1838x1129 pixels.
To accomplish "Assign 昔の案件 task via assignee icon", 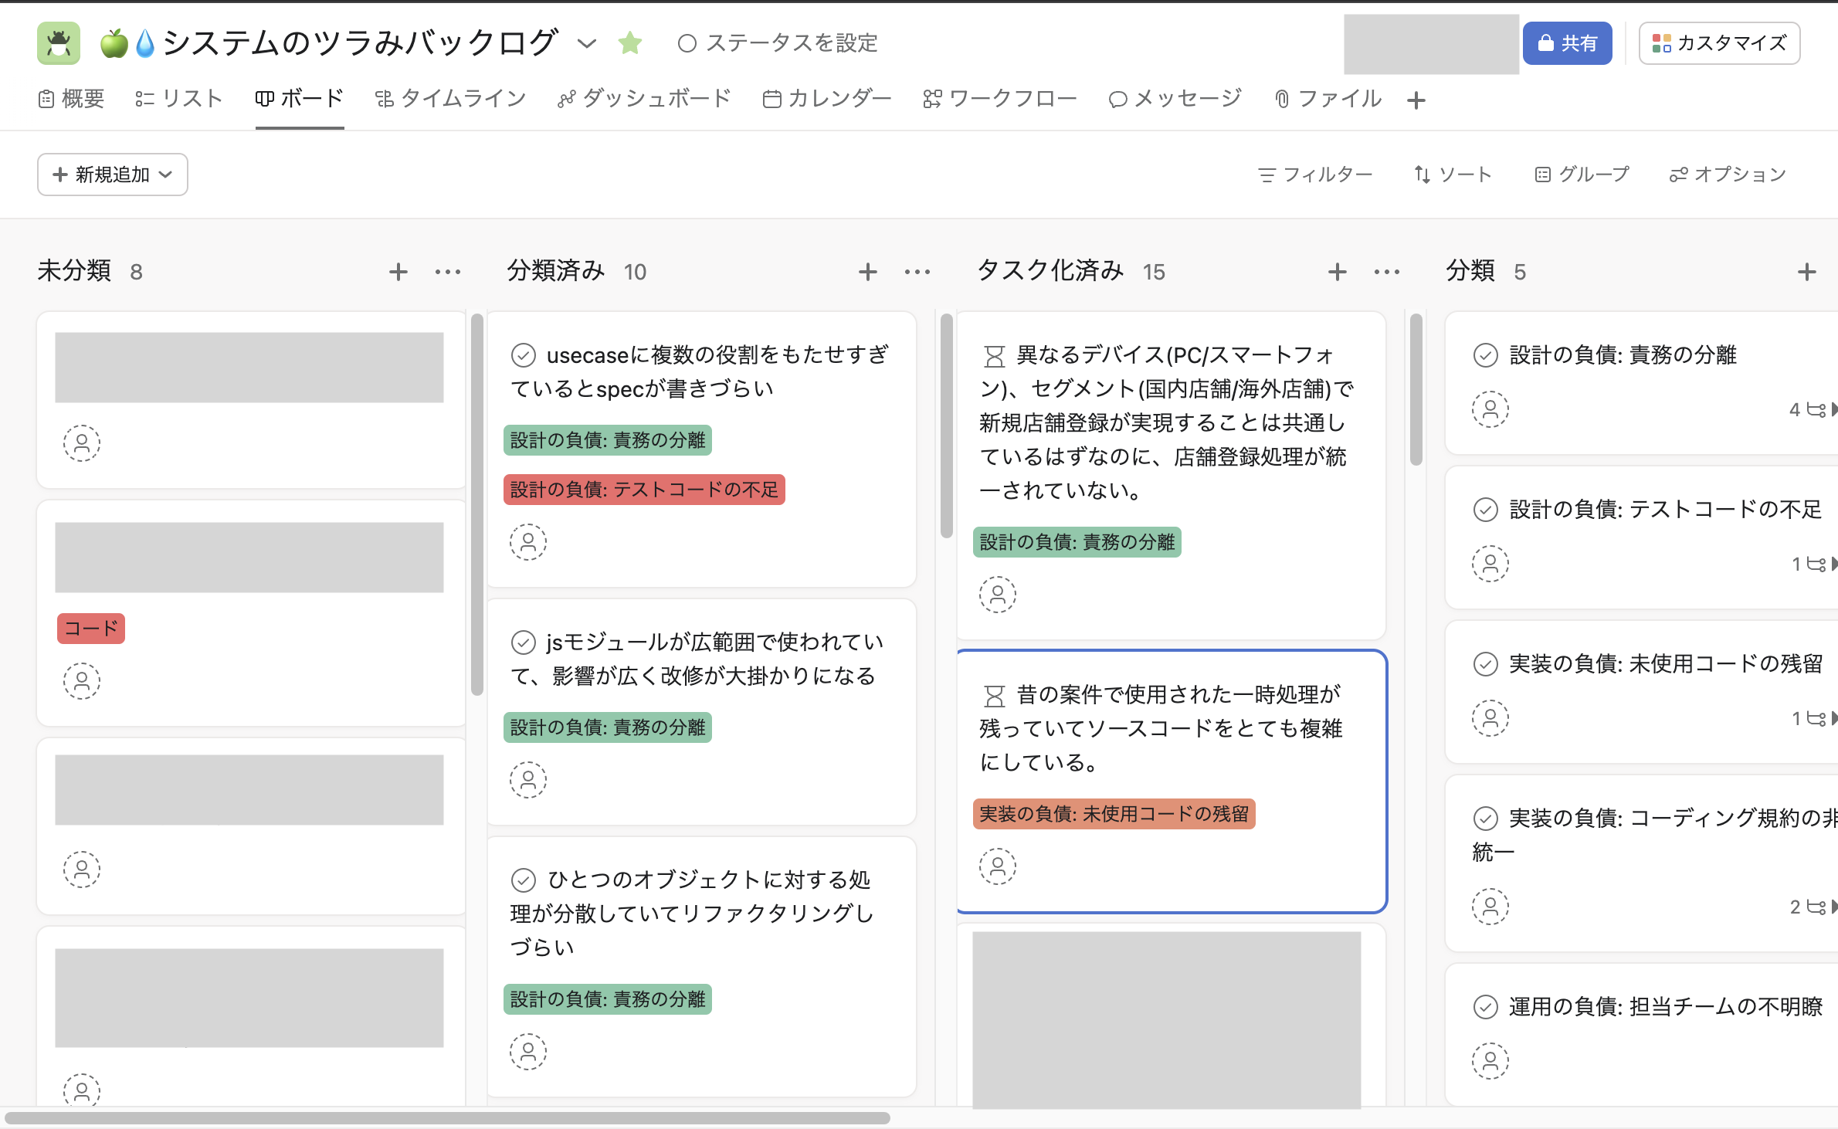I will tap(998, 866).
